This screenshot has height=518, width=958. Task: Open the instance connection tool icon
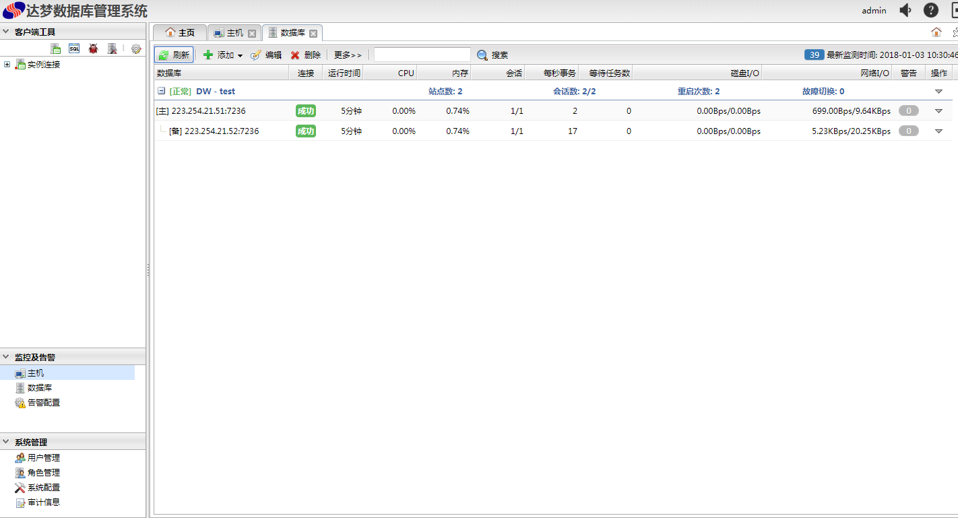click(56, 48)
